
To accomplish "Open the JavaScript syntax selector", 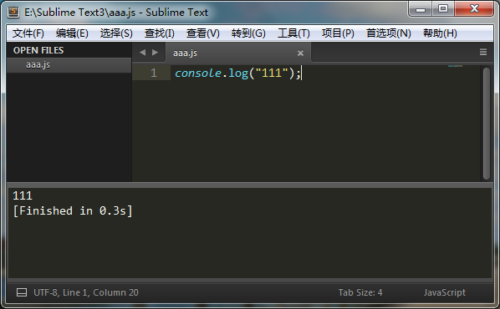I will [445, 292].
